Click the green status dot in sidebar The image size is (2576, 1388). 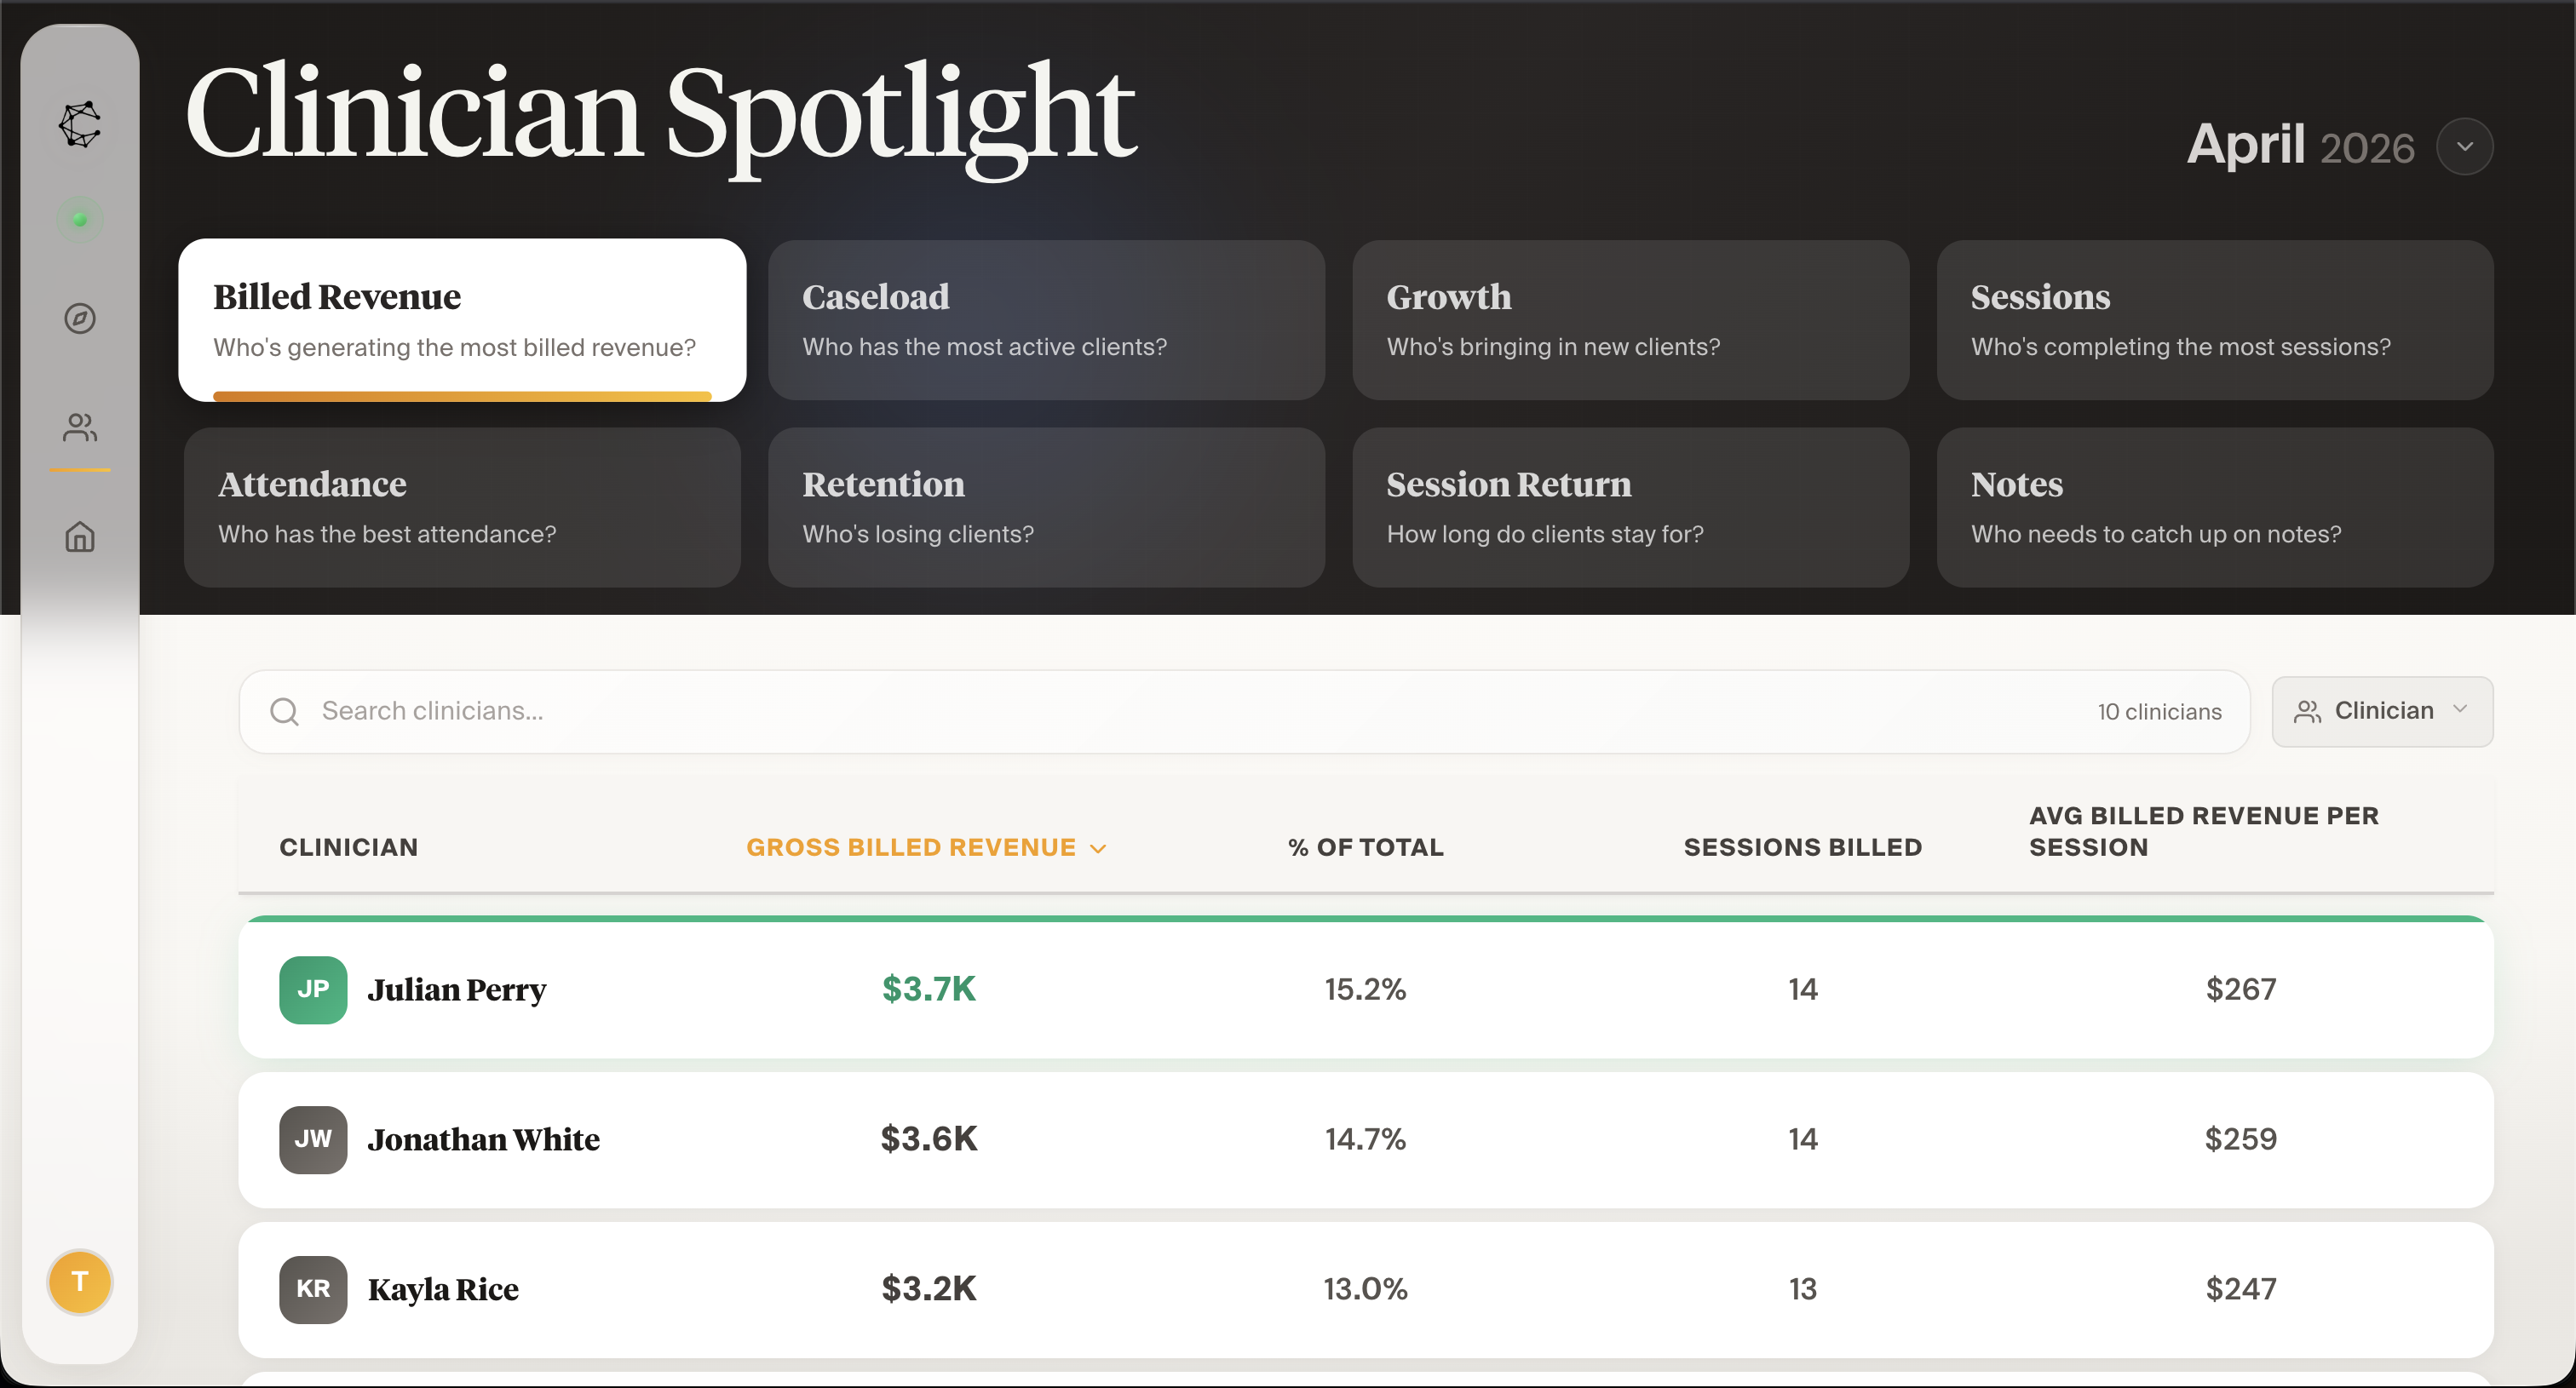80,220
